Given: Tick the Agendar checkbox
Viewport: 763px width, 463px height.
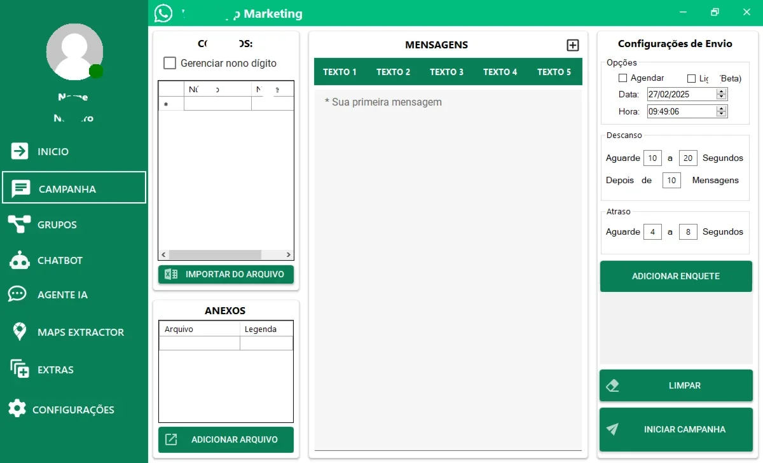Looking at the screenshot, I should [x=623, y=78].
